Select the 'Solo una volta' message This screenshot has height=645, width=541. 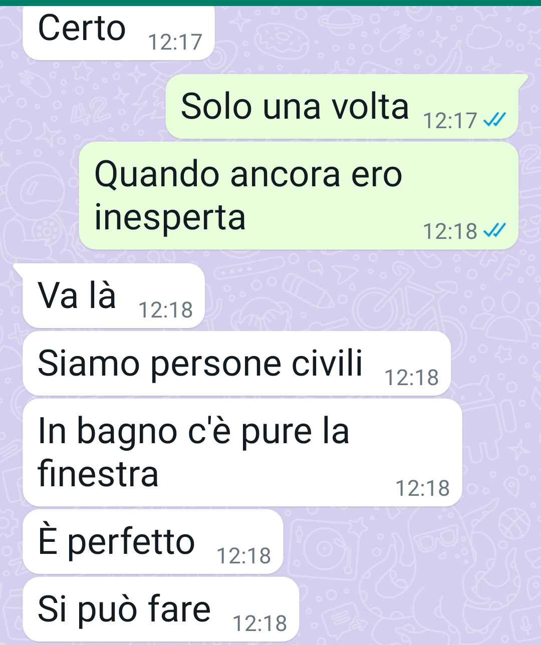(x=342, y=107)
